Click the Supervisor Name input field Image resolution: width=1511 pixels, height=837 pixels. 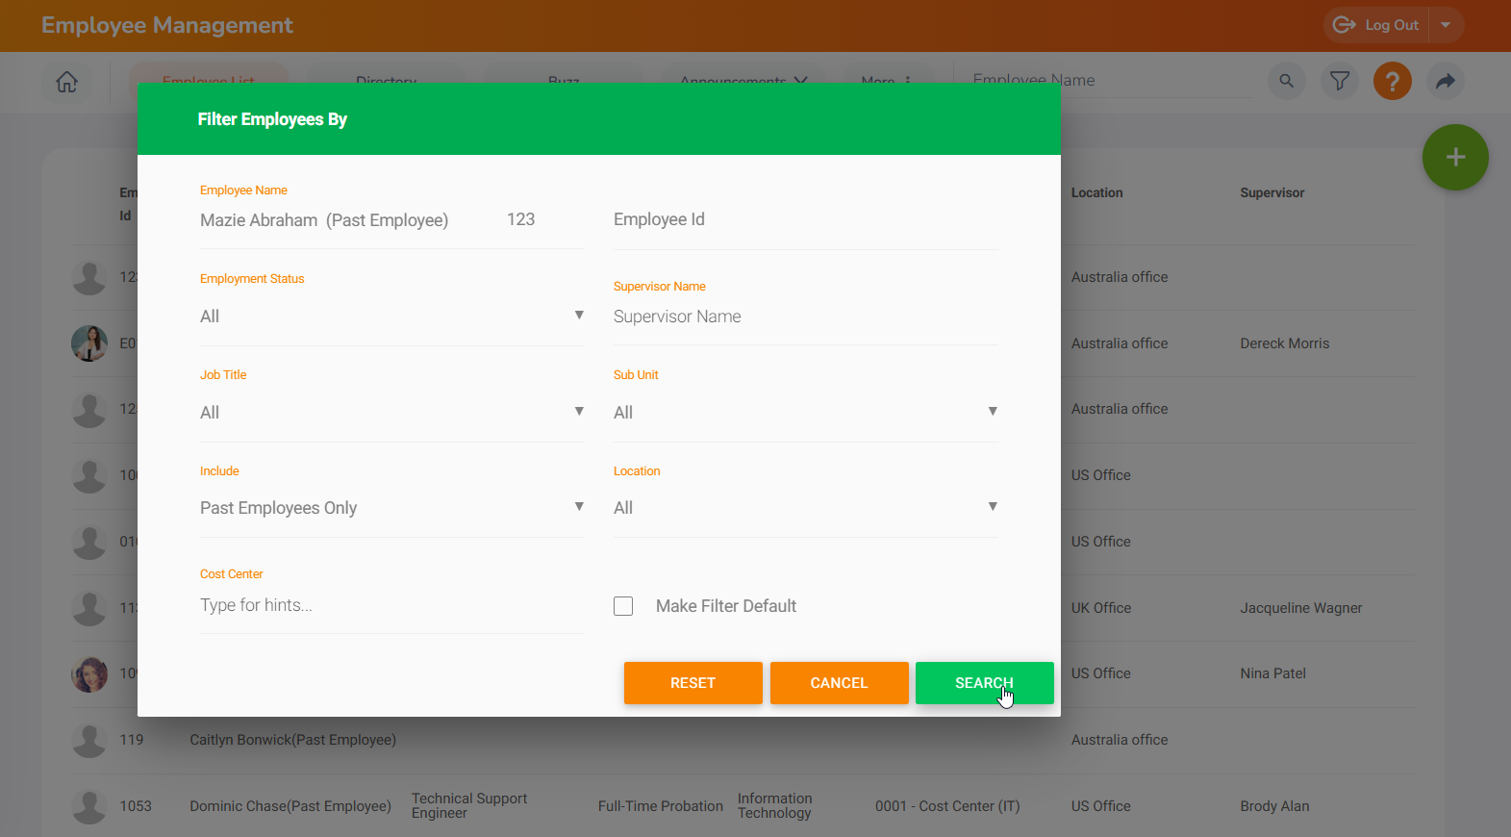click(x=806, y=317)
